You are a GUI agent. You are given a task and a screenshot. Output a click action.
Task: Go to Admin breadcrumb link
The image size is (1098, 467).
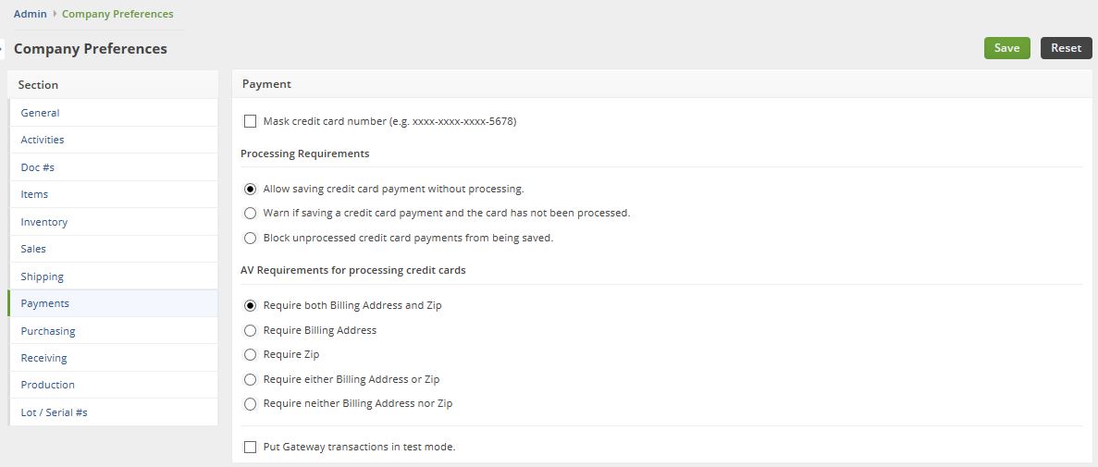(30, 14)
